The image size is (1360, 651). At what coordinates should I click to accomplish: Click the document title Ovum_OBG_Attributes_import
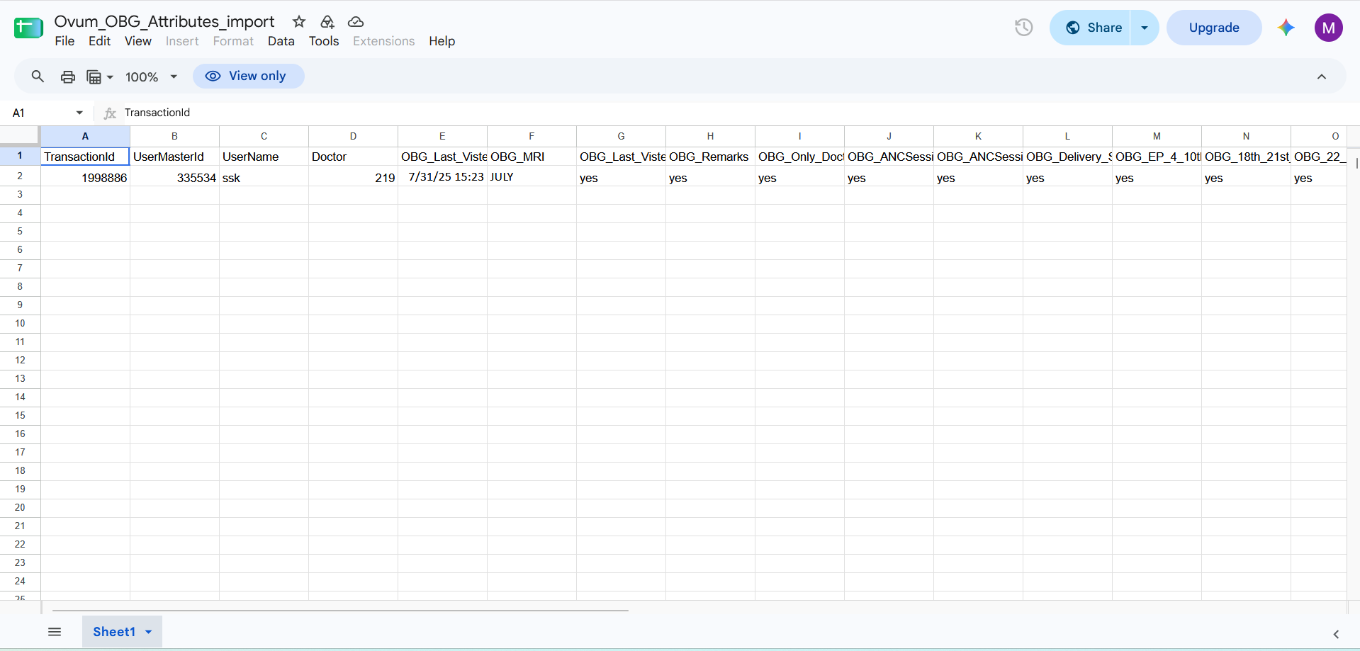164,22
